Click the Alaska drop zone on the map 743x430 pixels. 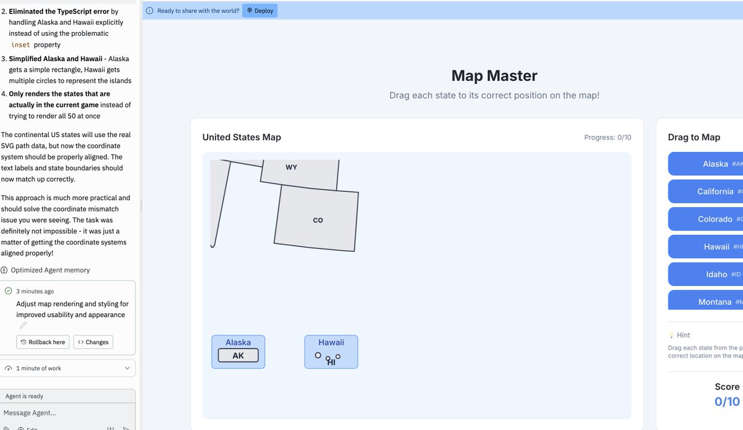coord(238,352)
